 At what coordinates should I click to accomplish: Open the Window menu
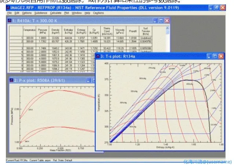pos(77,13)
